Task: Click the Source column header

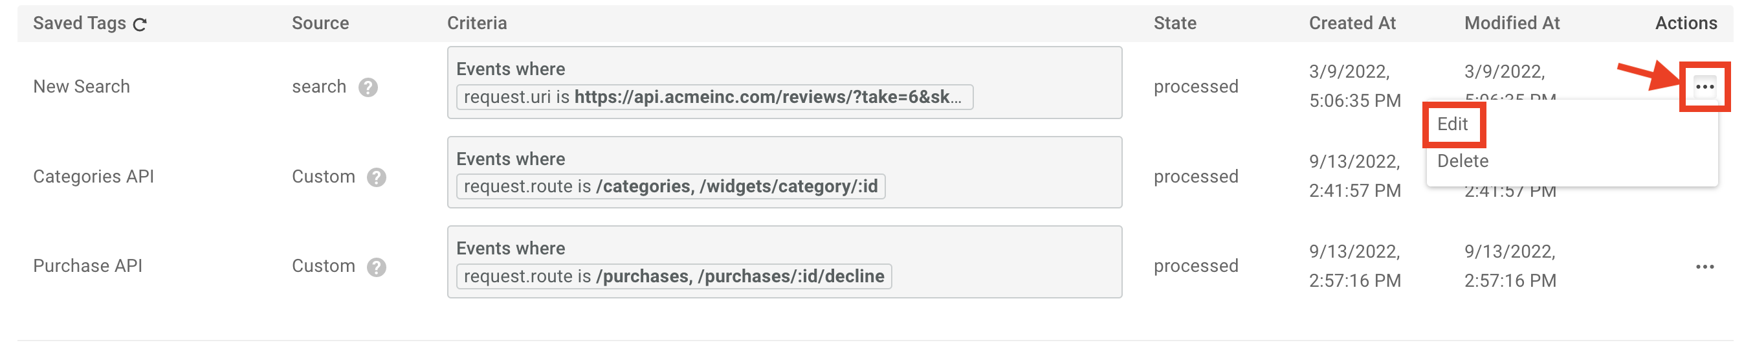Action: pyautogui.click(x=320, y=23)
